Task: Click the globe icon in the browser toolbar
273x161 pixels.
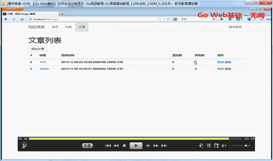Action: [x=249, y=19]
